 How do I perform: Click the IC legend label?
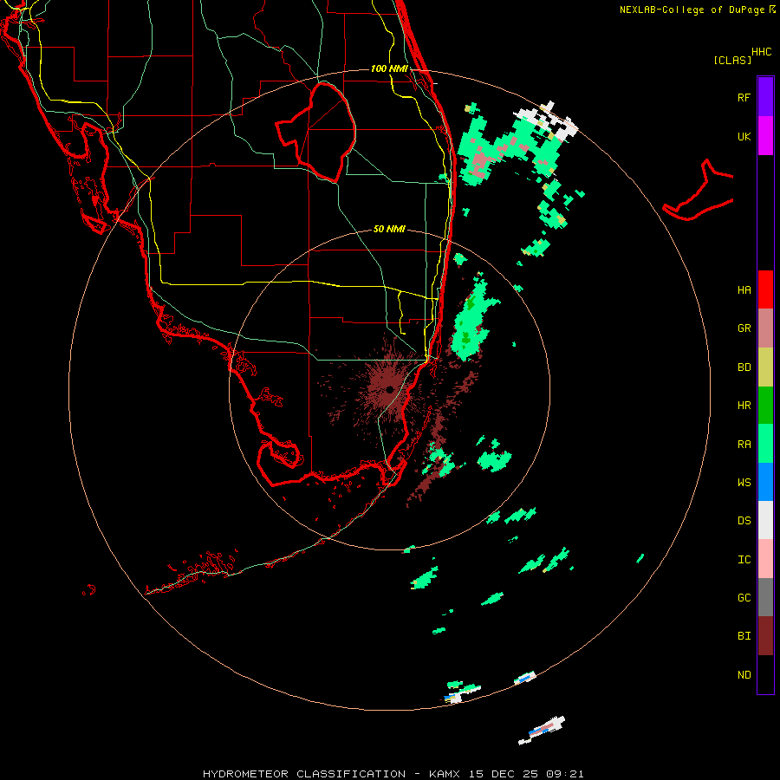click(x=744, y=560)
